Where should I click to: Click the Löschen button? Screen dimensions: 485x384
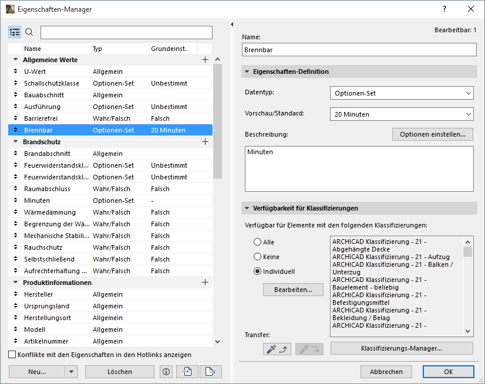point(120,372)
